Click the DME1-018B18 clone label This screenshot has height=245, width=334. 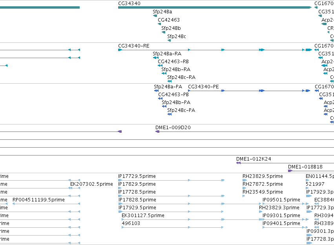coord(305,167)
